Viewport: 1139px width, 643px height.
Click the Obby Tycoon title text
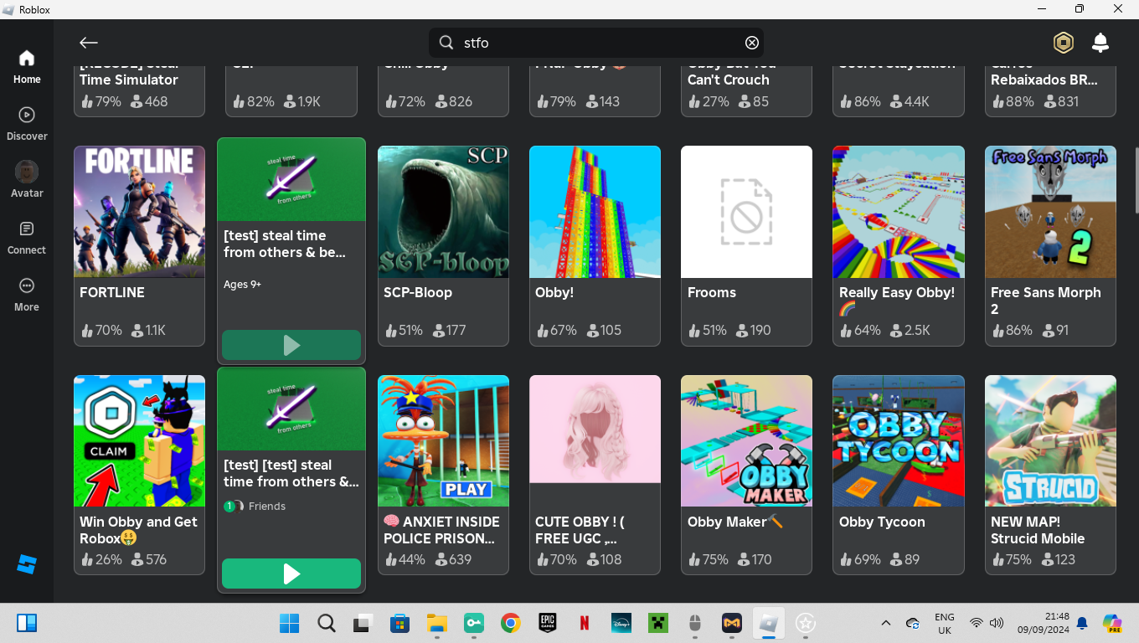(x=882, y=522)
